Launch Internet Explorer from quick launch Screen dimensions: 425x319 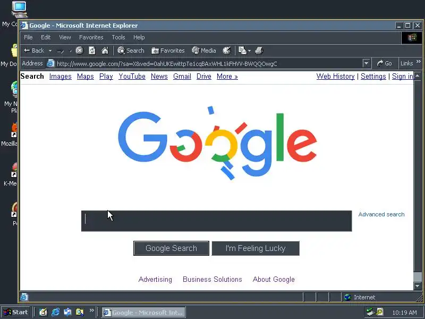point(55,312)
